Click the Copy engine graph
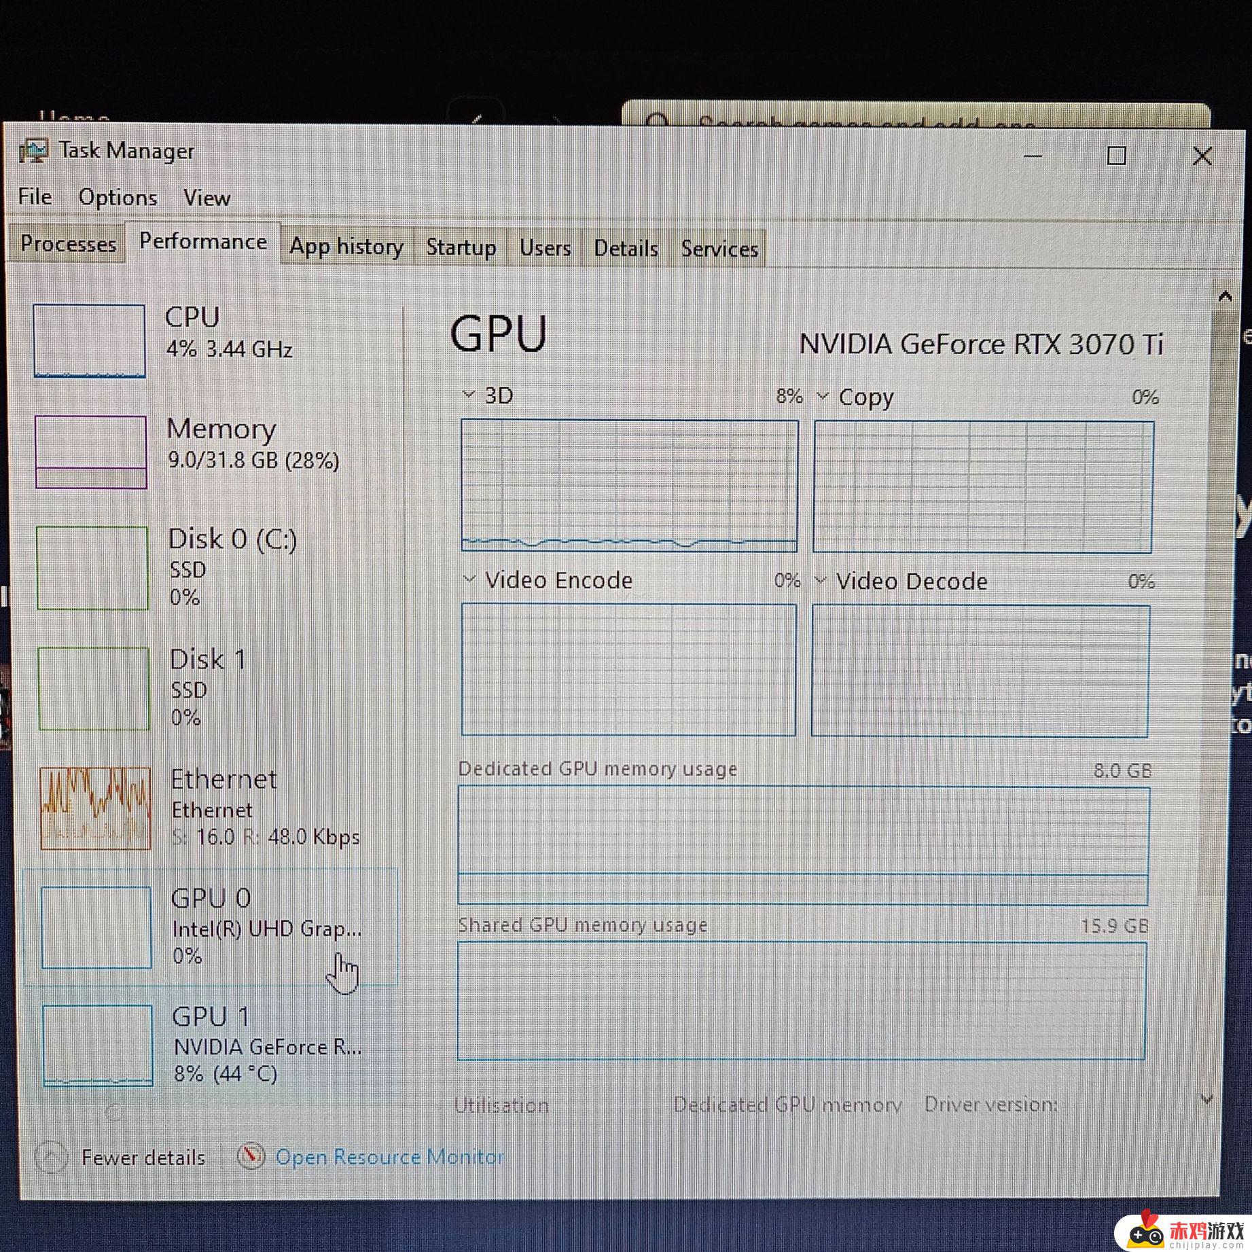1252x1252 pixels. [983, 486]
